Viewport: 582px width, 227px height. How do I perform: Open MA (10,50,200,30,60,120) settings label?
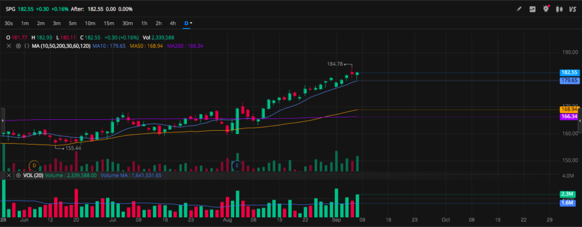60,45
